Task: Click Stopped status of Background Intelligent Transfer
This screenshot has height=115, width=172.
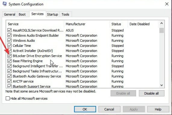Action: point(117,66)
